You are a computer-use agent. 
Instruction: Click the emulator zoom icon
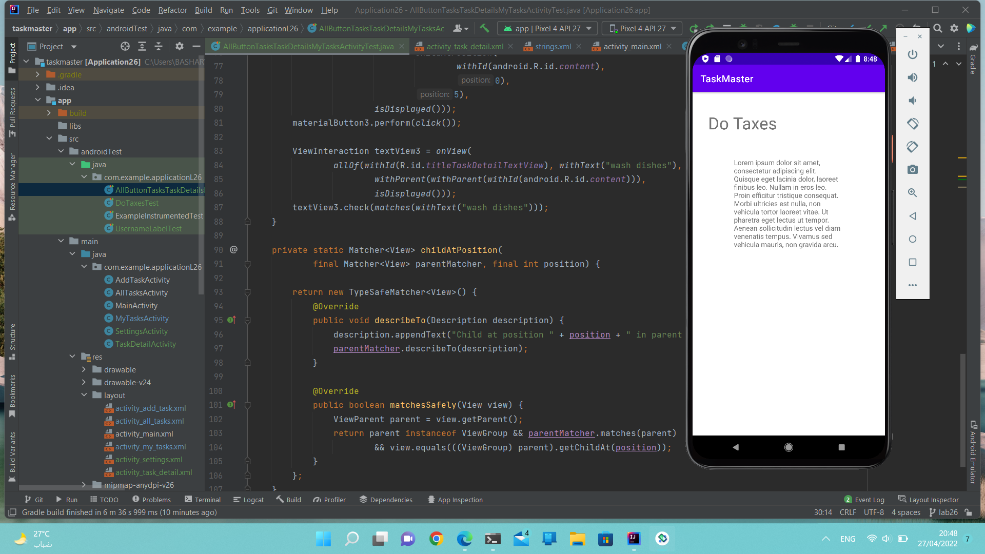point(912,193)
